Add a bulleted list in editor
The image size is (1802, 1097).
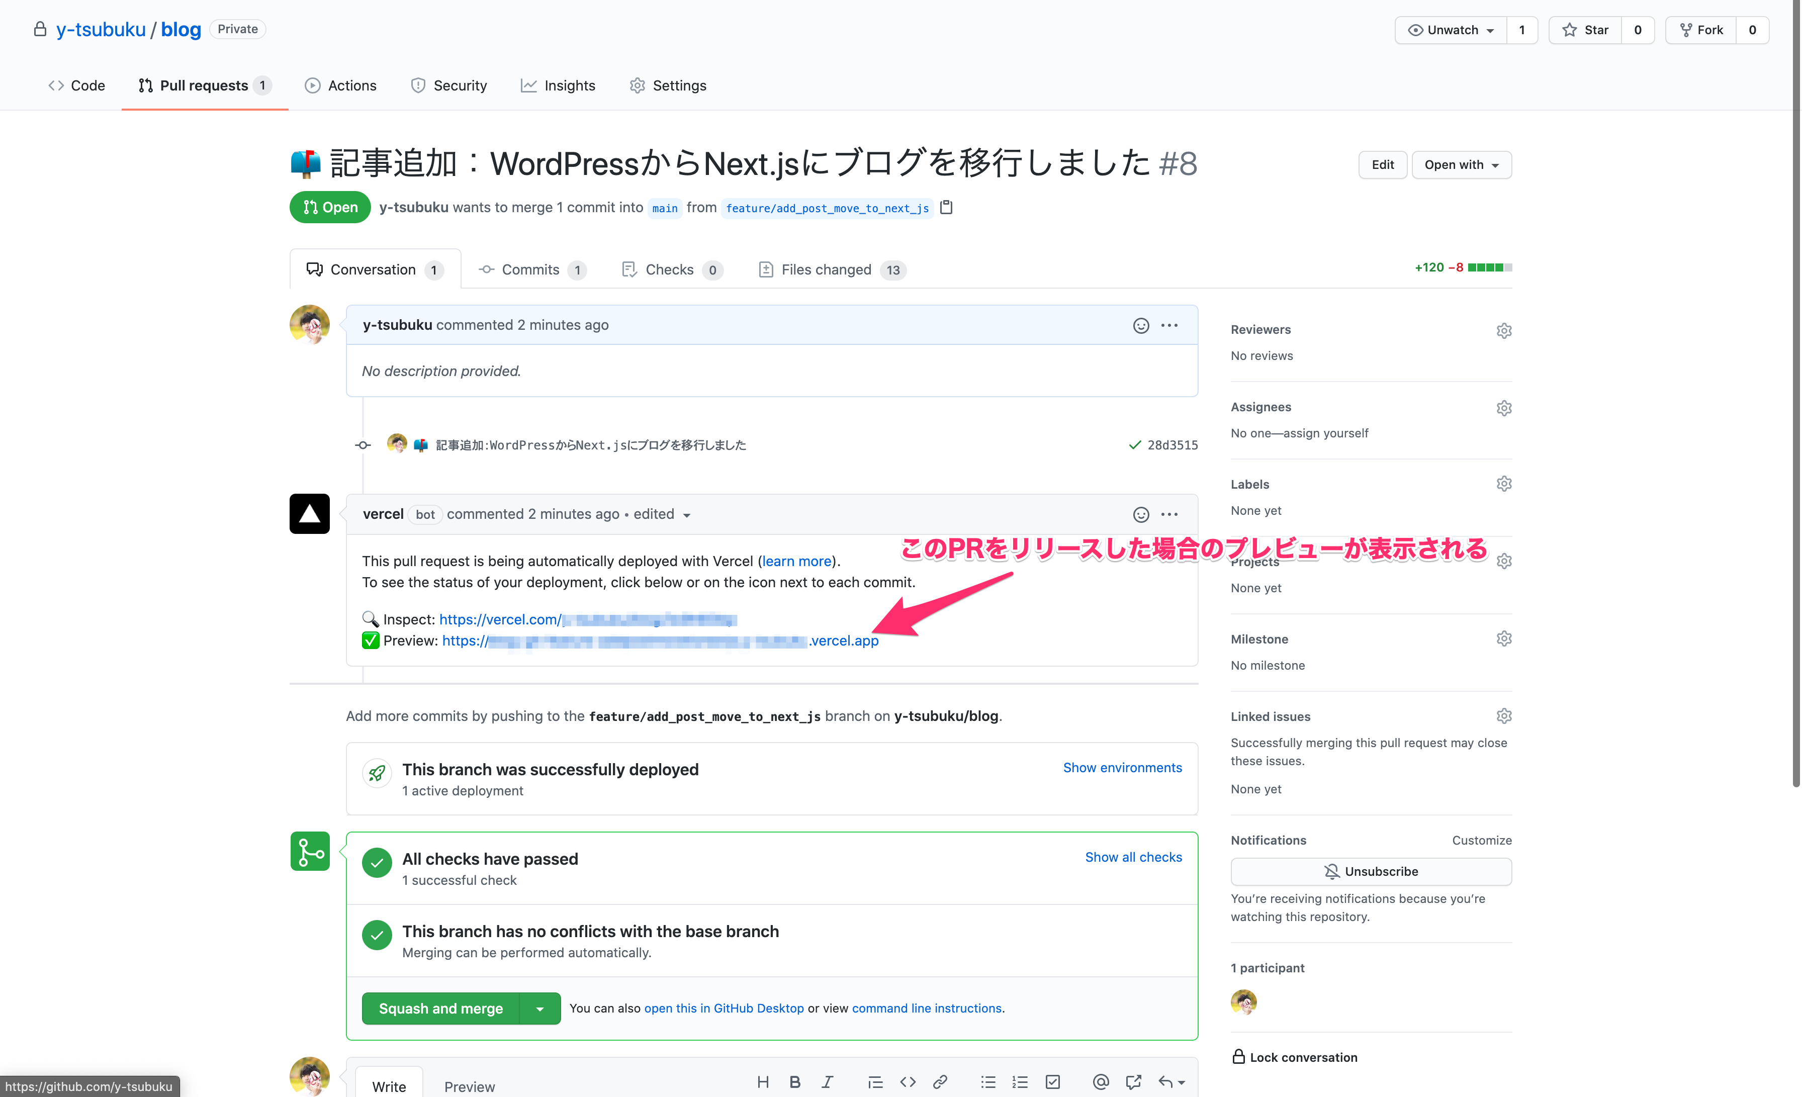click(x=988, y=1082)
